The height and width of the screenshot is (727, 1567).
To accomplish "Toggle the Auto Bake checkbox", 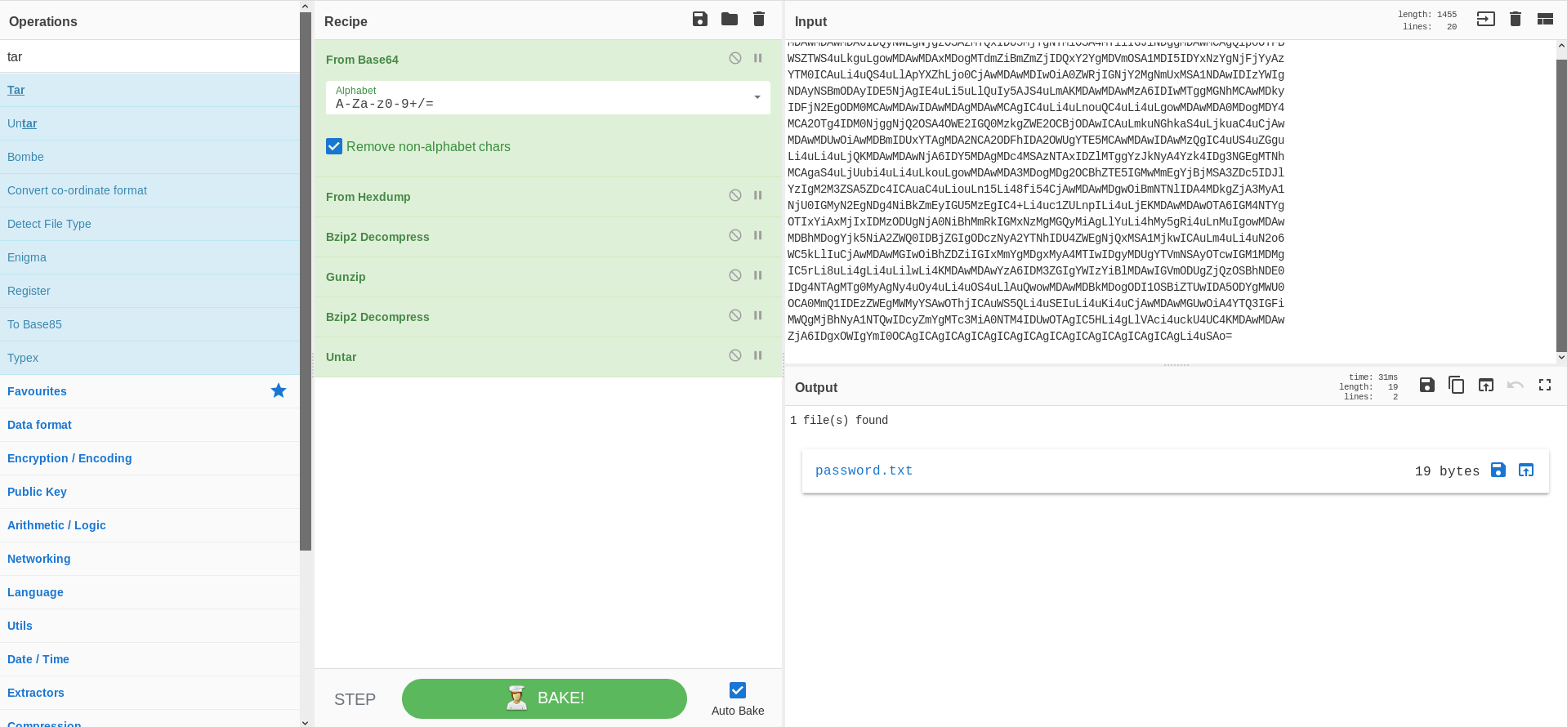I will pos(738,690).
